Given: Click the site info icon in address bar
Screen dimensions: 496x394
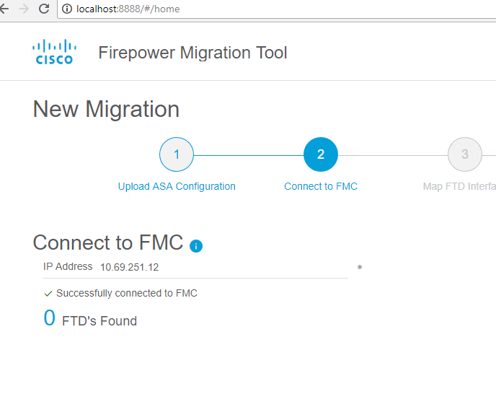Looking at the screenshot, I should tap(67, 9).
